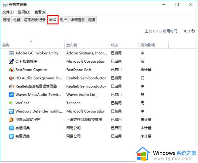Click the 10.3 秒 BIOS time value
This screenshot has height=163, width=198.
(x=189, y=31)
